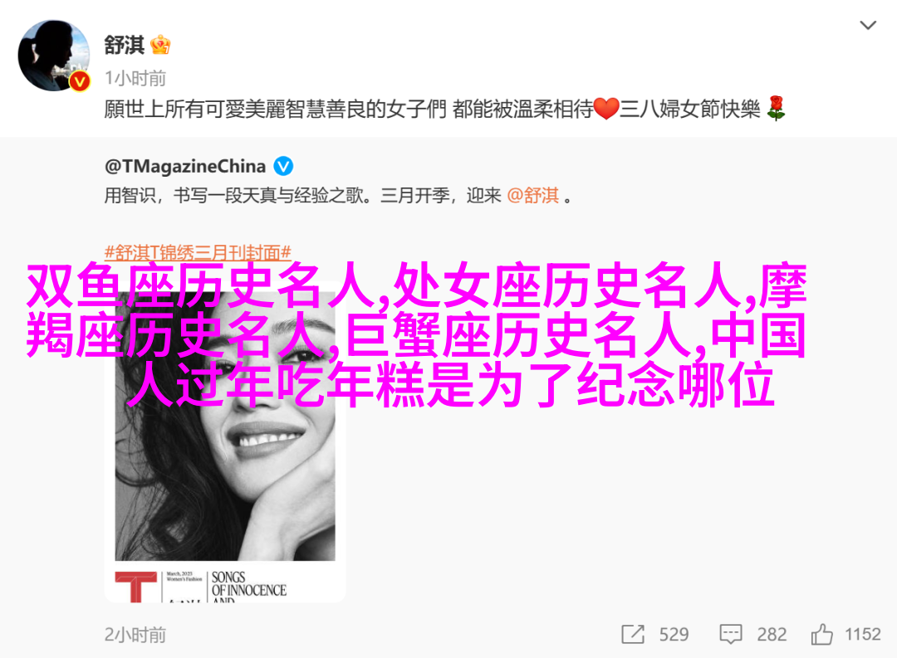This screenshot has width=897, height=658.
Task: Click the repost count 529
Action: 674,635
